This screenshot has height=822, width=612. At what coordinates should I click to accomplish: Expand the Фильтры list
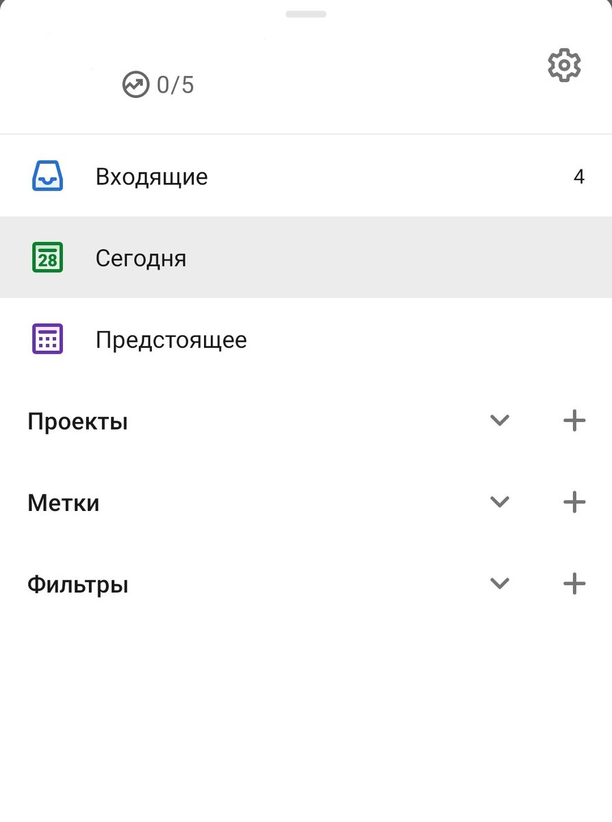pos(499,584)
